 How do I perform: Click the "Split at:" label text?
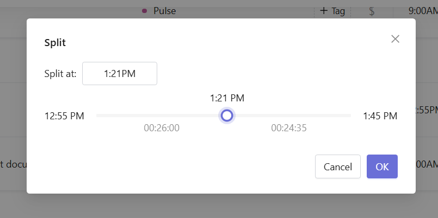tap(60, 74)
